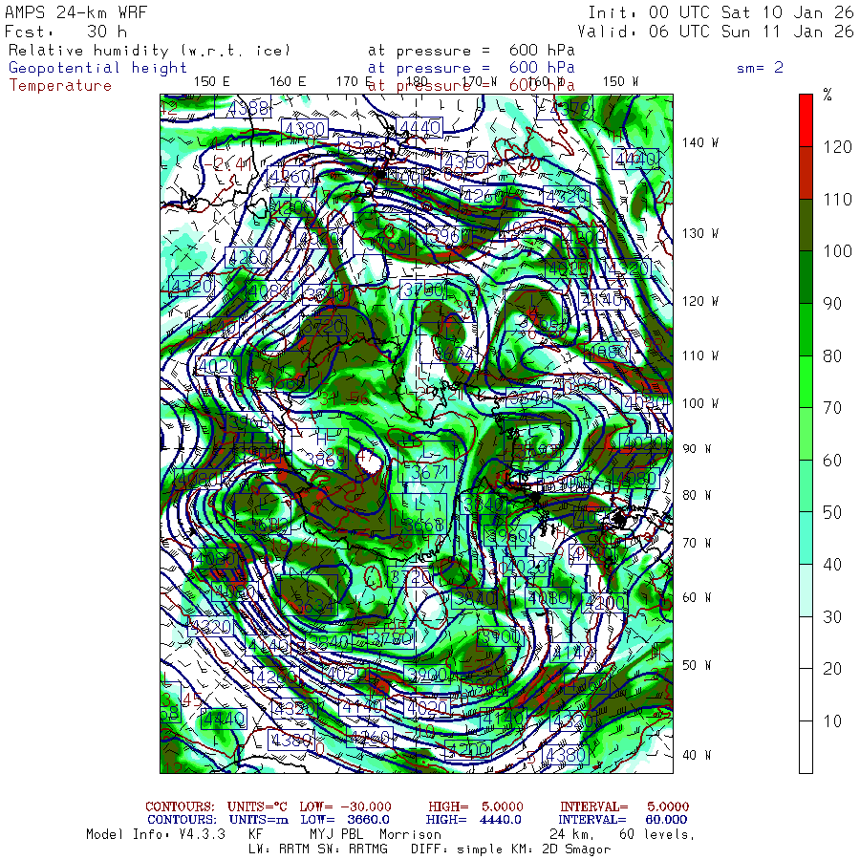The image size is (860, 860).
Task: Click the 'MYJ PBL' scheme text
Action: (x=334, y=835)
